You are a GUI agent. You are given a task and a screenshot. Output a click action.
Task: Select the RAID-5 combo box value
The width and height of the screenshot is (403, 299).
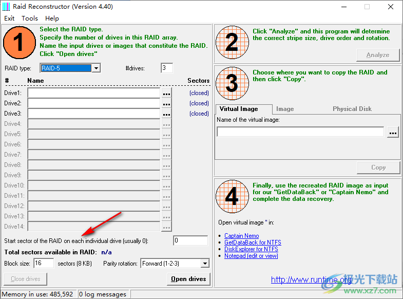[66, 68]
